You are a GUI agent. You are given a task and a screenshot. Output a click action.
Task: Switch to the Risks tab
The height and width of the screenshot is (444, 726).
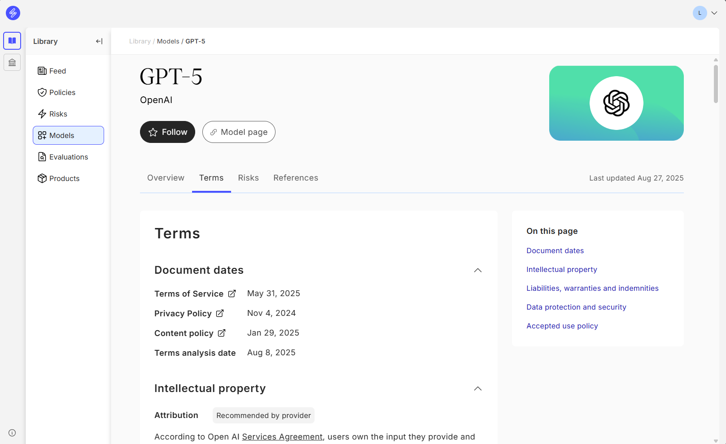click(x=248, y=178)
